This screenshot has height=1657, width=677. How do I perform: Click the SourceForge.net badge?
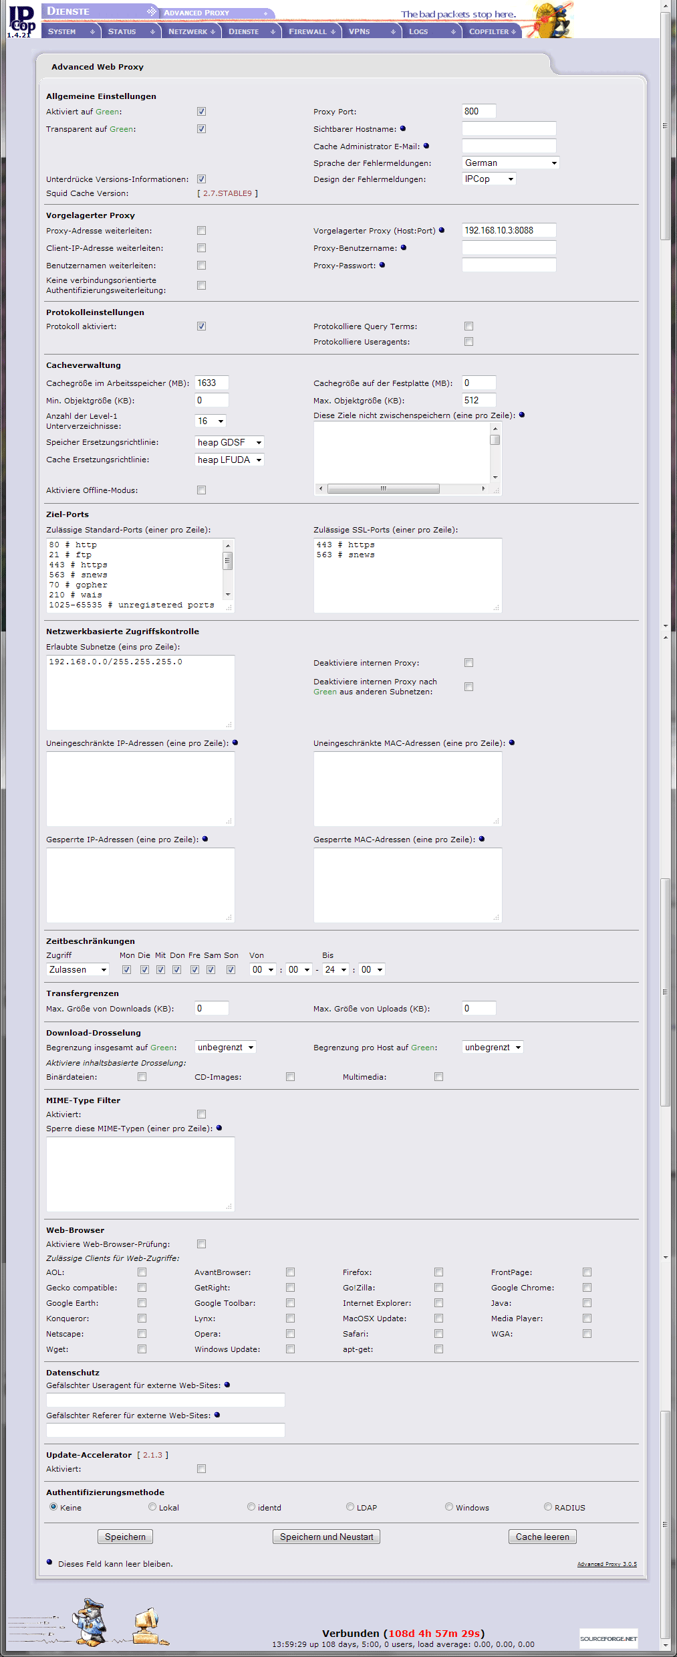point(608,1638)
